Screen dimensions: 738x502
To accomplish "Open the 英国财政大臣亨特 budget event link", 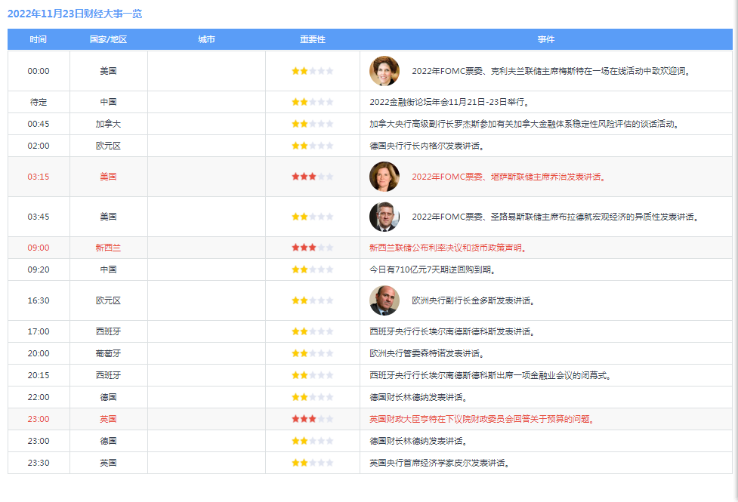I will (x=481, y=419).
